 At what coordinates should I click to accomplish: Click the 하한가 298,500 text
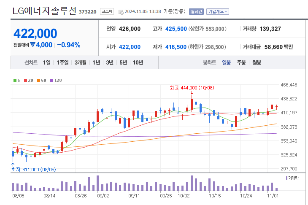pyautogui.click(x=207, y=47)
